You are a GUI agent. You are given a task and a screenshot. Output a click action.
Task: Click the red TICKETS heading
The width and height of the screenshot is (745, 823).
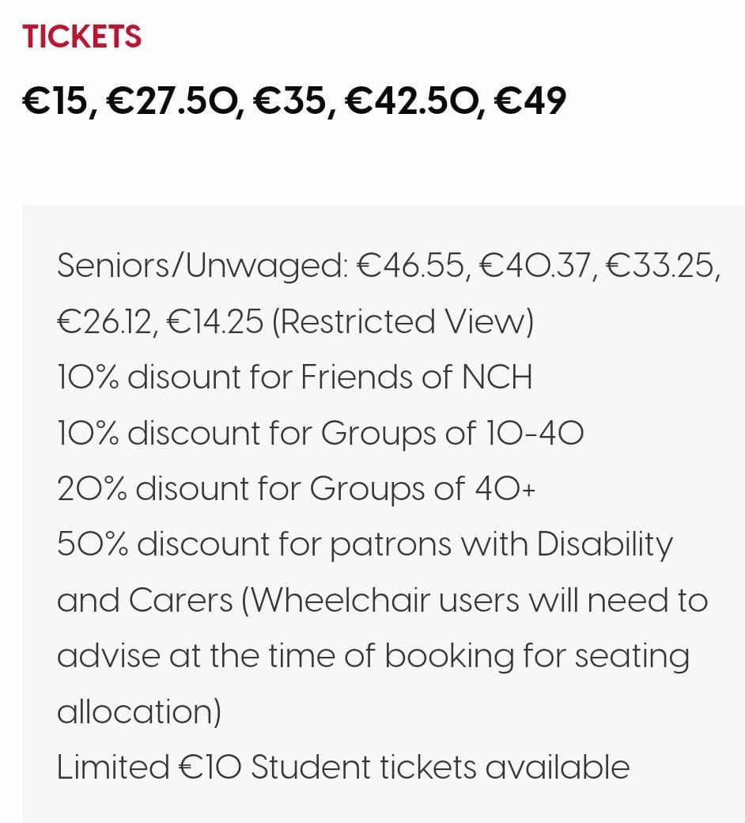(81, 36)
